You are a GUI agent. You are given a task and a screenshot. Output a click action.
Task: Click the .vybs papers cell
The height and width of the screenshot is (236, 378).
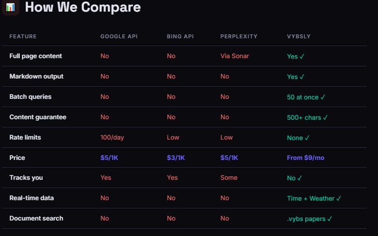310,219
